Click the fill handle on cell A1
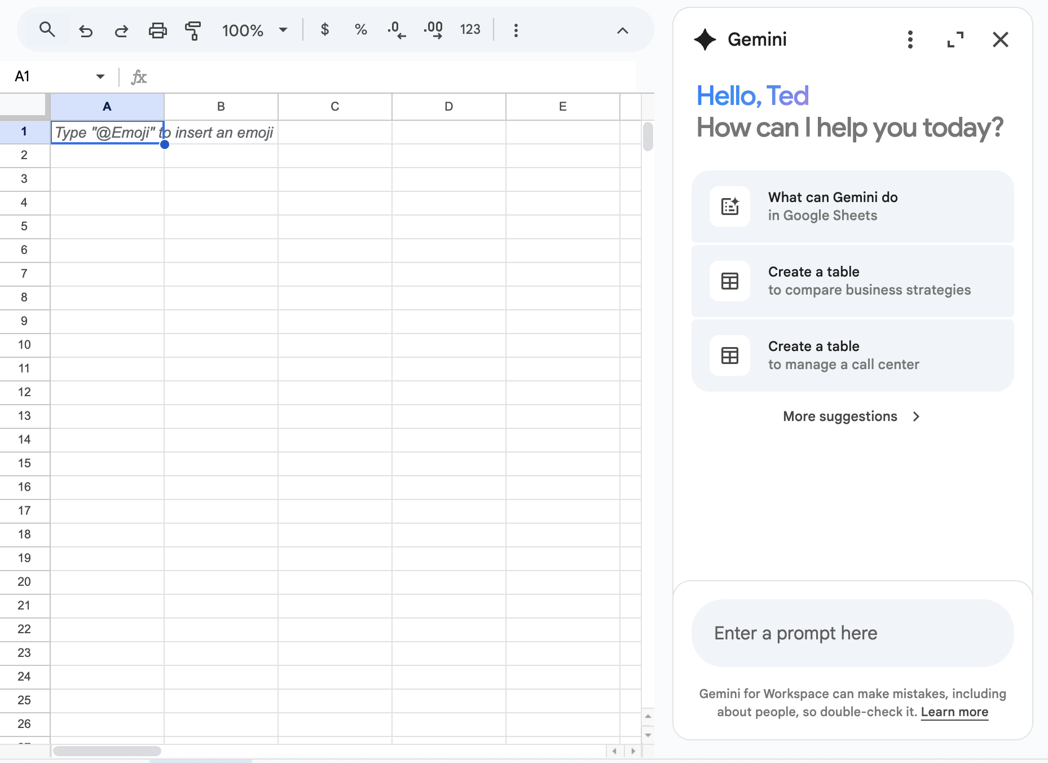 [165, 144]
